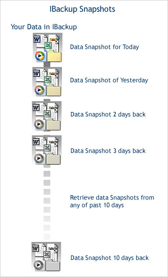Click "Retrieve data Snapshots from any of past 10 days"
168x277 pixels.
click(x=112, y=201)
